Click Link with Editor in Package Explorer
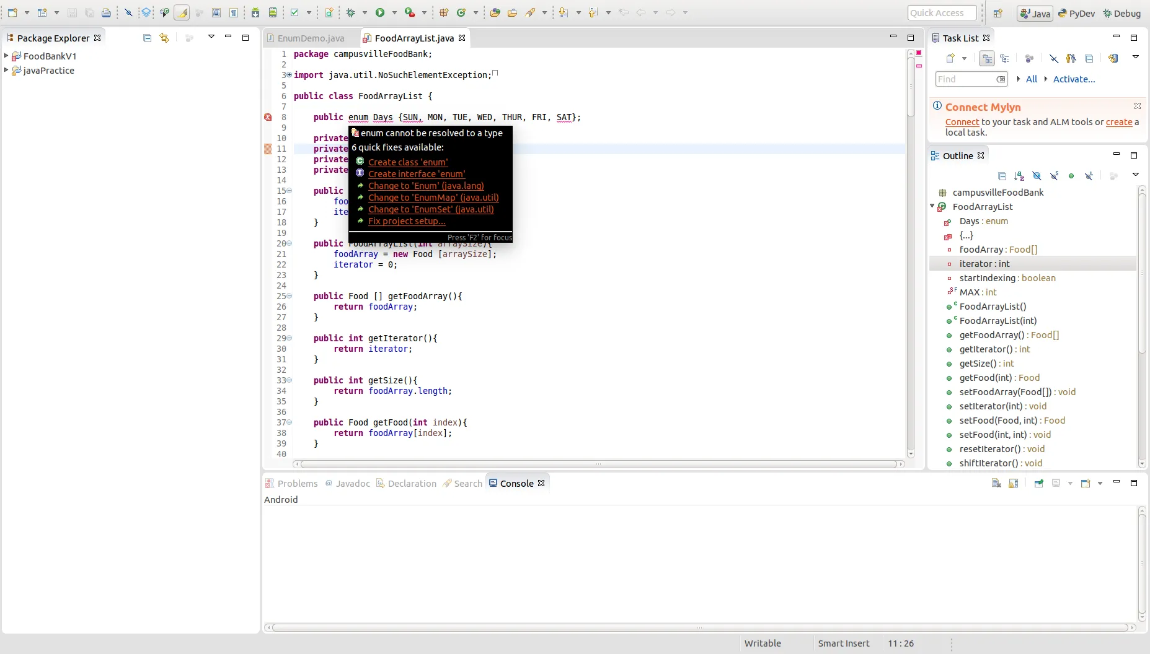This screenshot has height=654, width=1150. pyautogui.click(x=164, y=38)
